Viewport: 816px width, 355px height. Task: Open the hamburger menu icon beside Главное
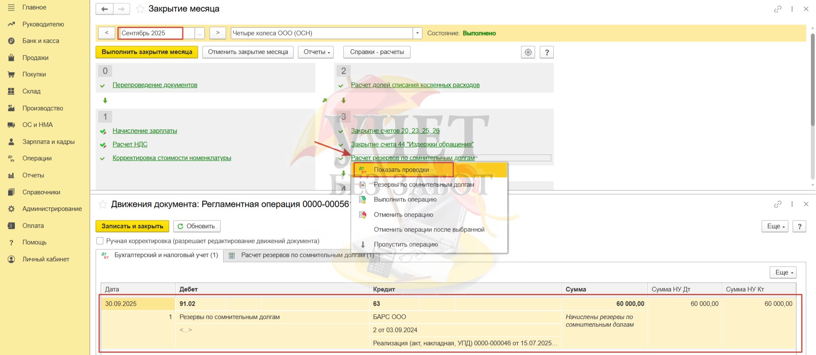pos(11,7)
